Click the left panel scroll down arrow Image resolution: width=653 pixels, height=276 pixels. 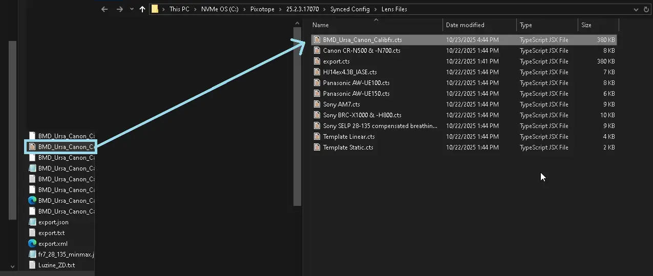pos(298,271)
